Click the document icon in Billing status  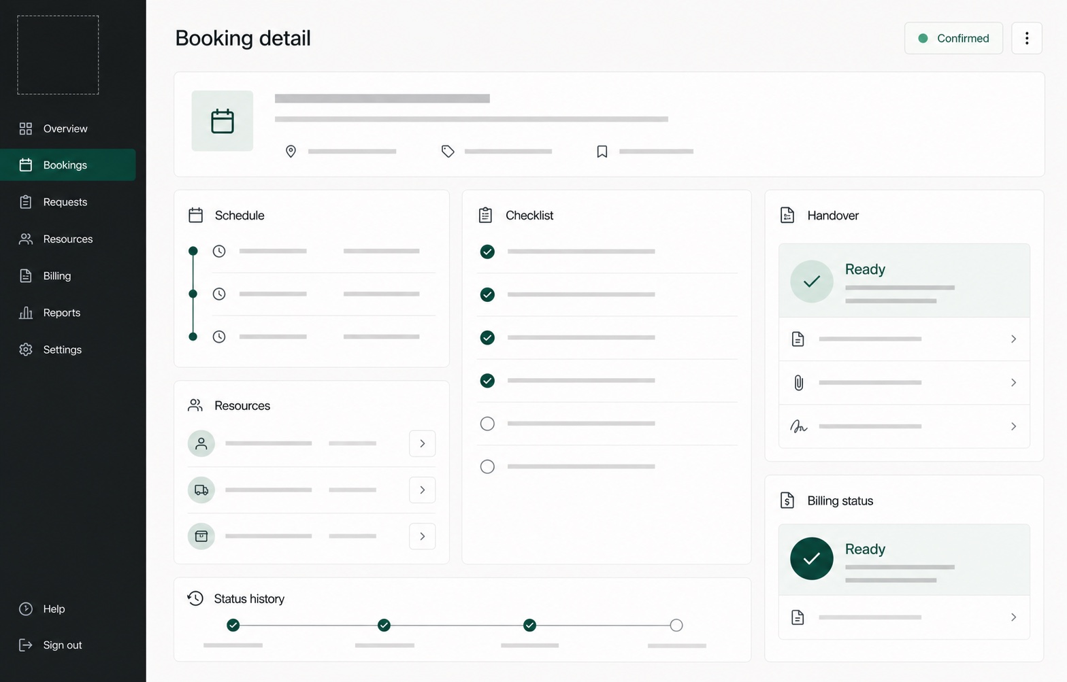coord(798,617)
